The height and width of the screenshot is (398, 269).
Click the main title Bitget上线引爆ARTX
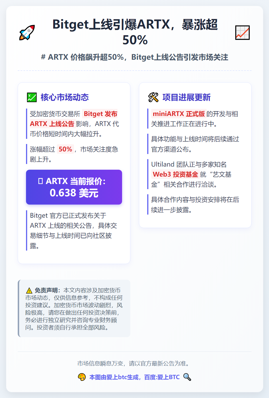coord(135,32)
